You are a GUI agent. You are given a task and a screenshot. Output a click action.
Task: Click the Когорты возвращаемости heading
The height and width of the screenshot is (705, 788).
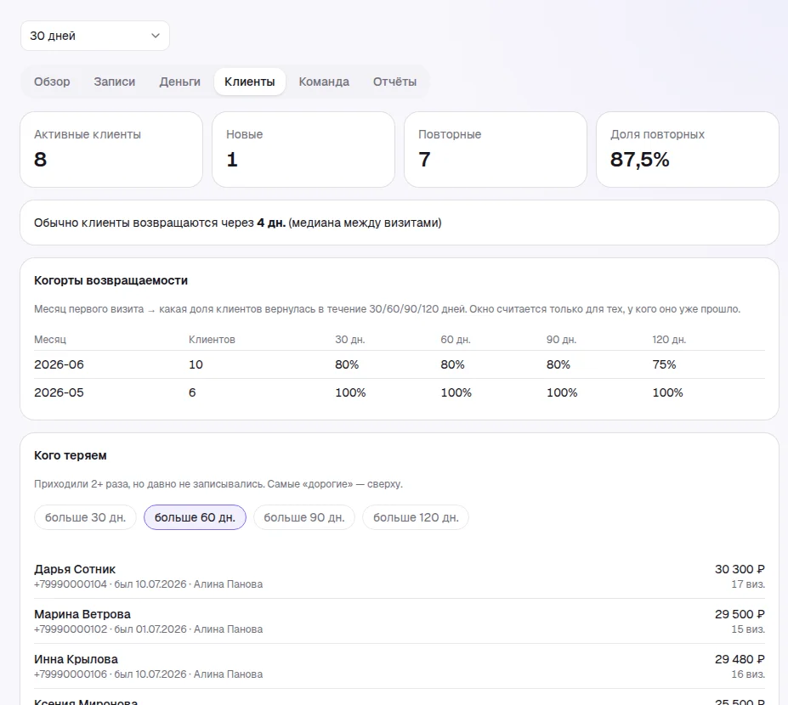(111, 280)
